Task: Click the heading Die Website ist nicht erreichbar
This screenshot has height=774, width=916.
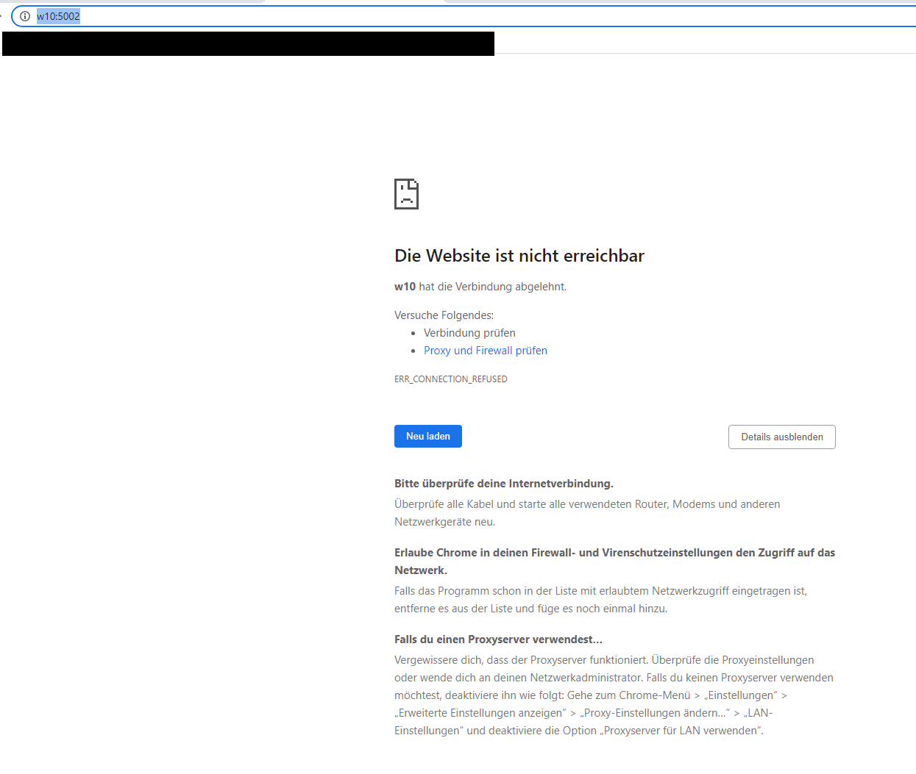Action: coord(519,256)
